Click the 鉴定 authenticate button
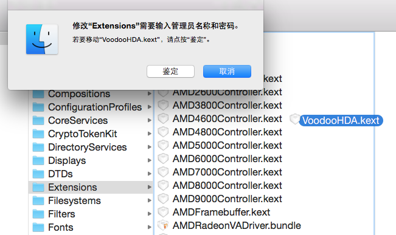 (170, 72)
